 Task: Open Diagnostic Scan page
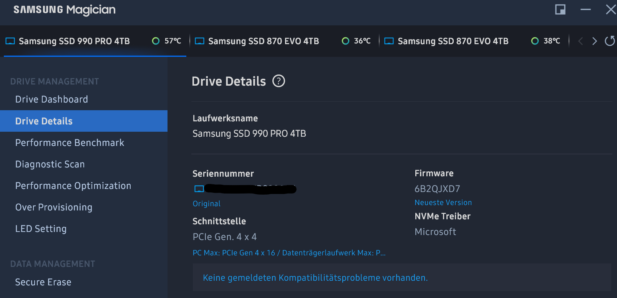(84, 164)
